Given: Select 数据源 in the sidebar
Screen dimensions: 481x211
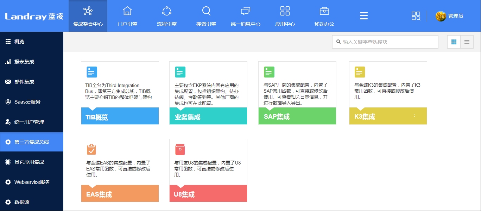Looking at the screenshot, I should click(x=32, y=202).
